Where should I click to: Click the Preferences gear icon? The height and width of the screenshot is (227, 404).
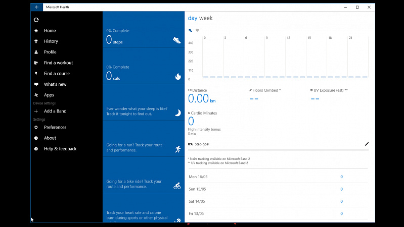(x=36, y=127)
